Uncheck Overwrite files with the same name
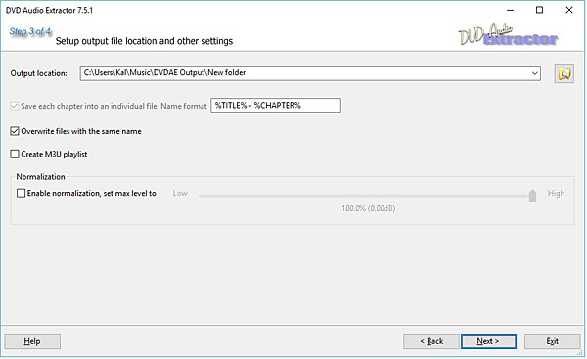 pyautogui.click(x=15, y=131)
